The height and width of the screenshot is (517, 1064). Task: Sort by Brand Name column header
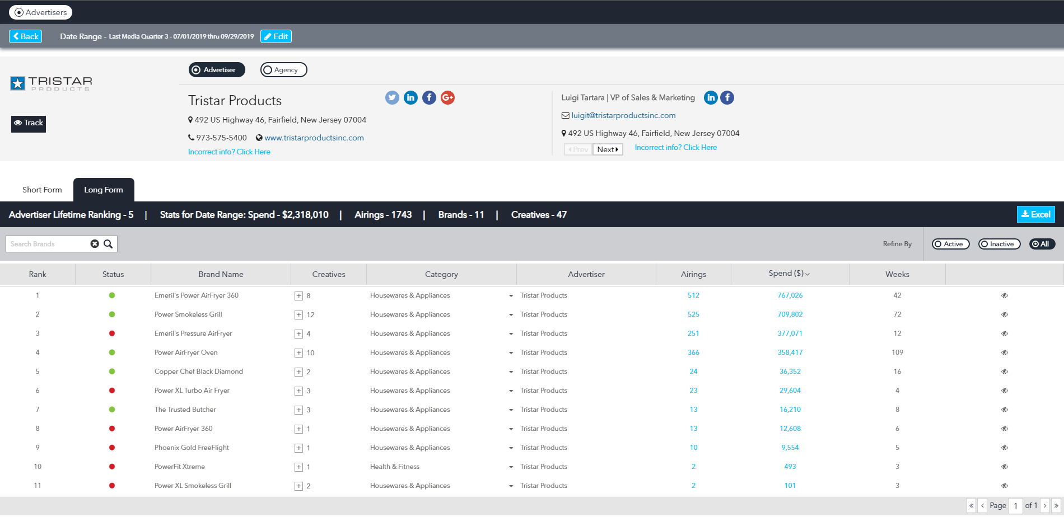221,274
